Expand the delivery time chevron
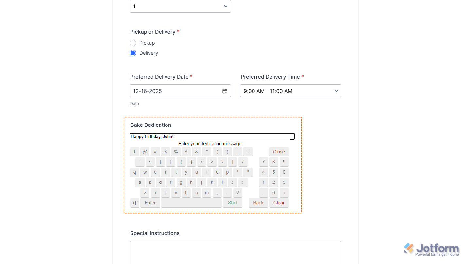Screen dimensions: 471x264 pyautogui.click(x=336, y=91)
